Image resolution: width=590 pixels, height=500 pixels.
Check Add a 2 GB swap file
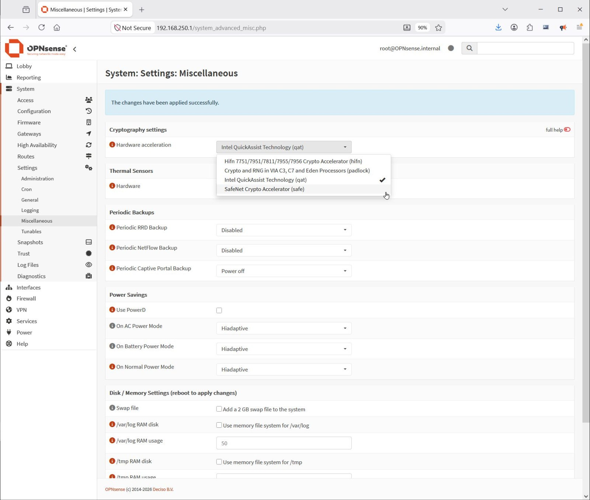(x=219, y=409)
